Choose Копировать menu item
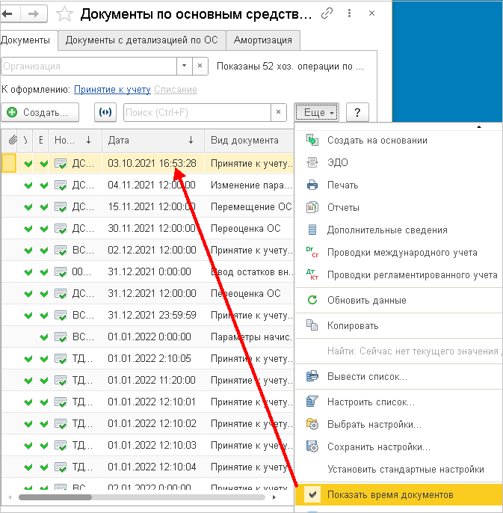The width and height of the screenshot is (503, 513). pos(398,325)
